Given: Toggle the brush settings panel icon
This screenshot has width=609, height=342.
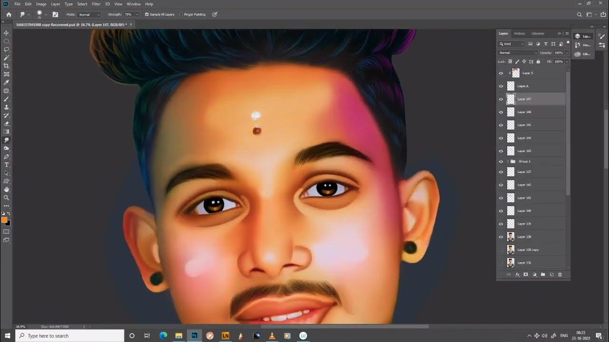Looking at the screenshot, I should (x=55, y=15).
